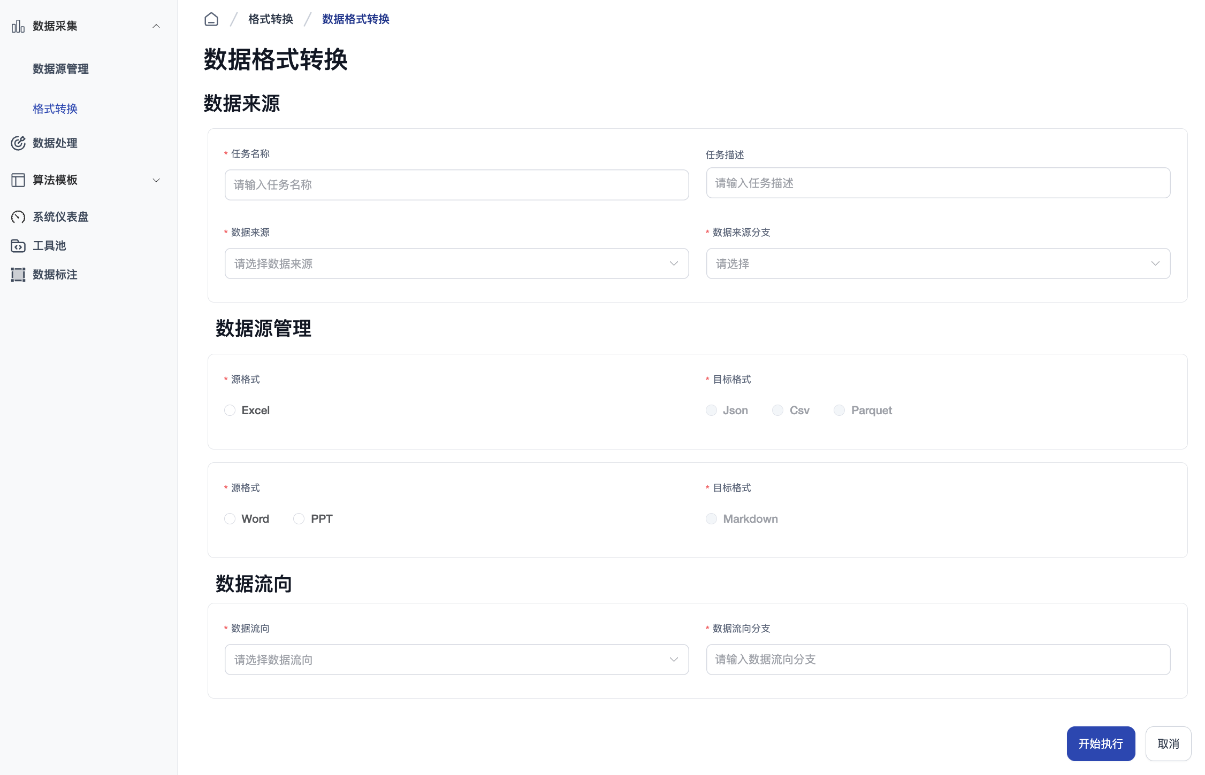Select the Word source format radio
1205x775 pixels.
230,519
